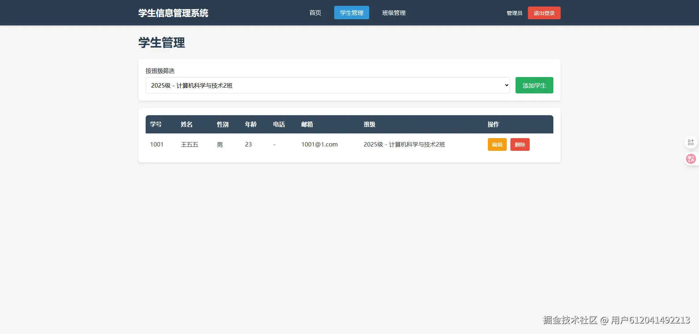This screenshot has height=334, width=699.
Task: Click 删除 to remove student 王五五
Action: (x=520, y=144)
